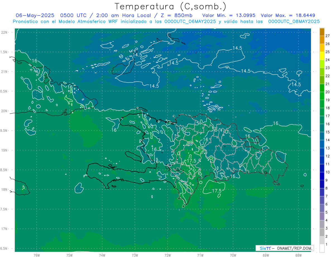Click the '69W' longitude axis label
This screenshot has width=335, height=259.
(266, 255)
